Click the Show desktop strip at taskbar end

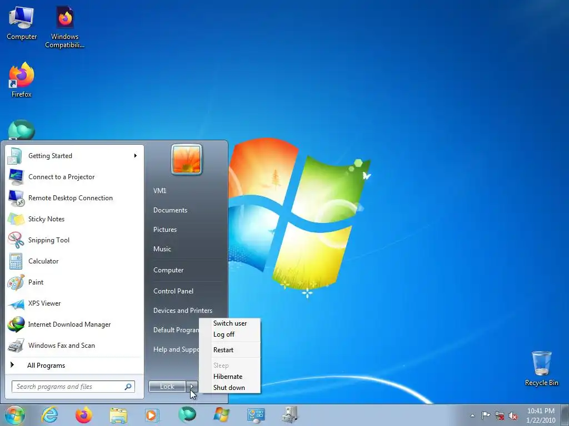click(565, 415)
